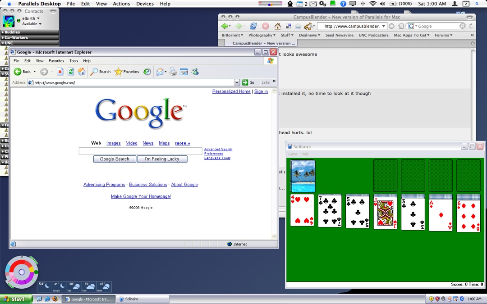Click the Mail icon in Internet Explorer toolbar
487x304 pixels.
tap(160, 72)
